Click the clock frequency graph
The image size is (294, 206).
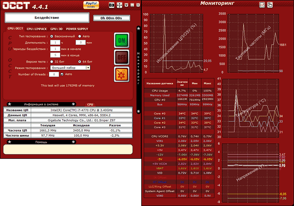[x=253, y=43]
